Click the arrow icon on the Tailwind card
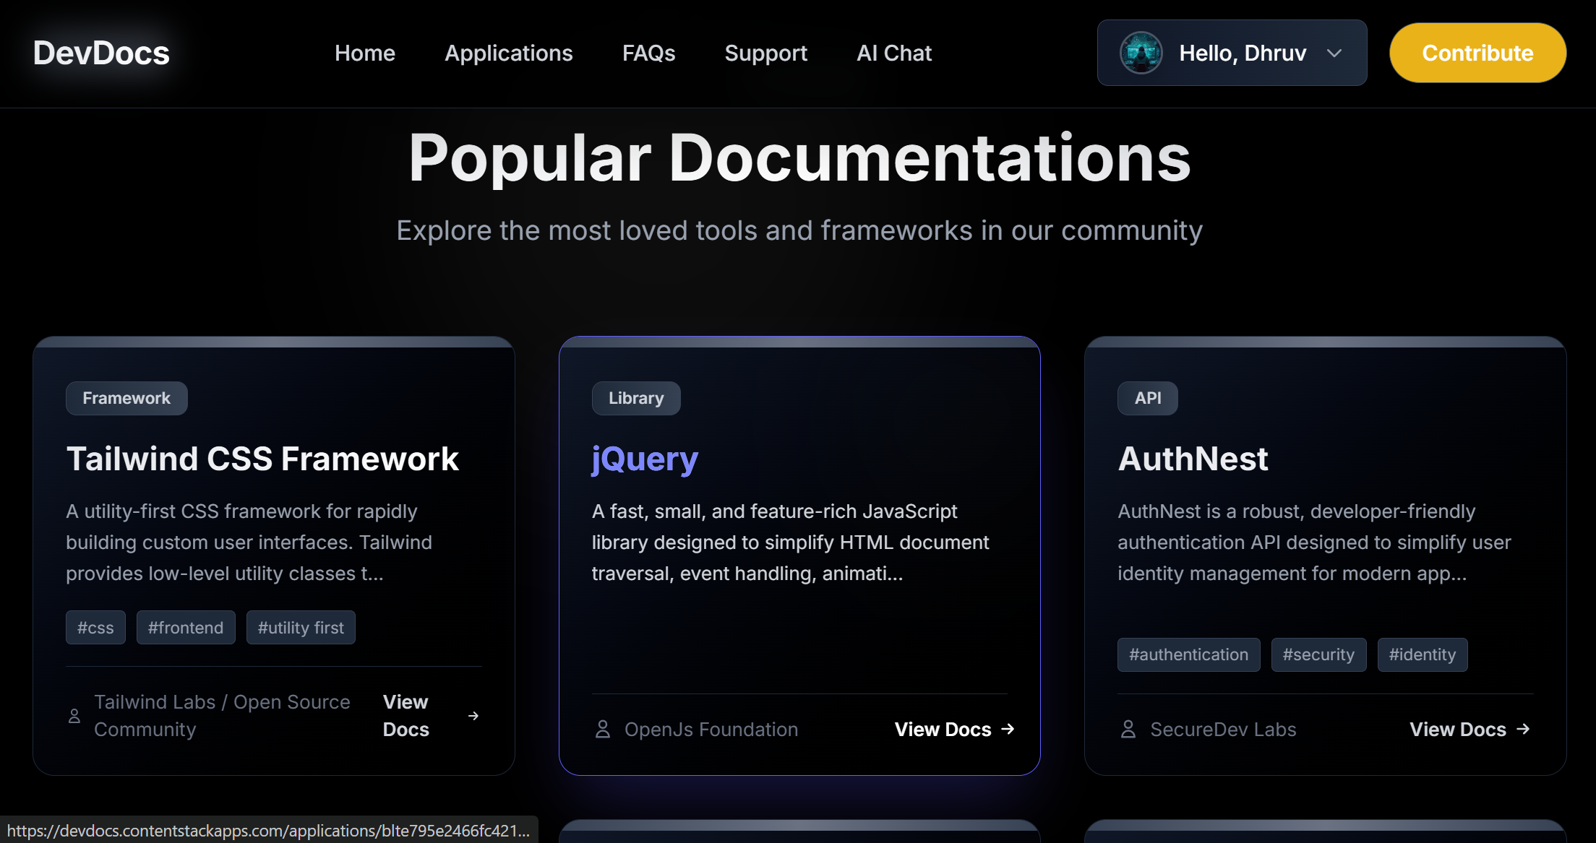This screenshot has width=1596, height=843. [473, 716]
